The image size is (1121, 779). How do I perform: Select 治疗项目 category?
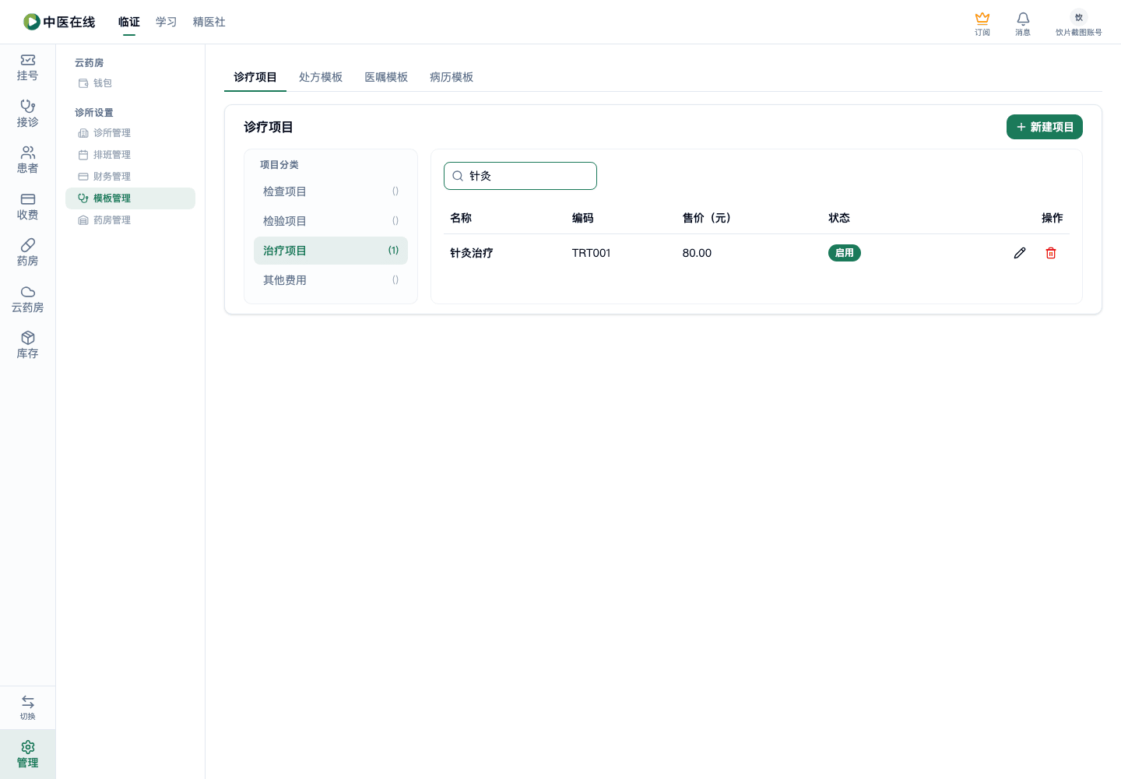pyautogui.click(x=331, y=251)
